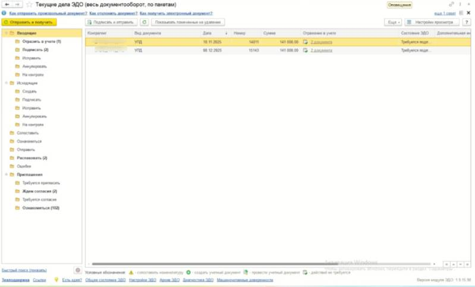The height and width of the screenshot is (287, 475).
Task: Select Требуется согласие folder
Action: point(39,200)
